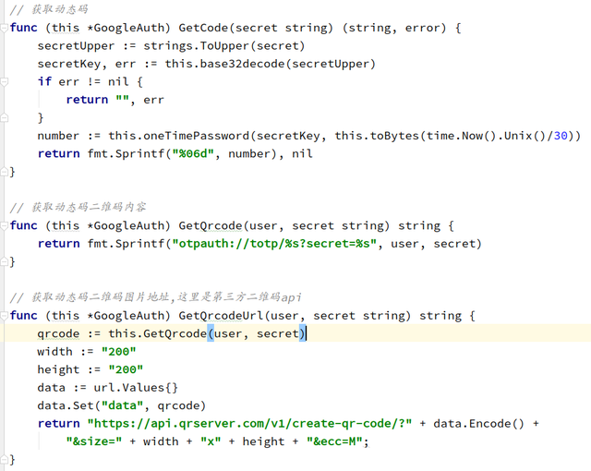This screenshot has height=471, width=591.
Task: Click the otpauth://totp URL string
Action: 275,244
